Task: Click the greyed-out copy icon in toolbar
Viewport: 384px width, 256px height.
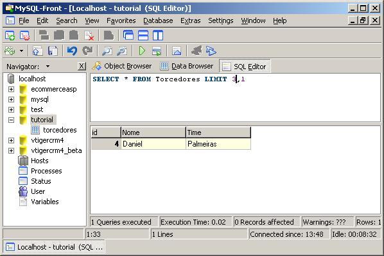Action: [x=59, y=36]
